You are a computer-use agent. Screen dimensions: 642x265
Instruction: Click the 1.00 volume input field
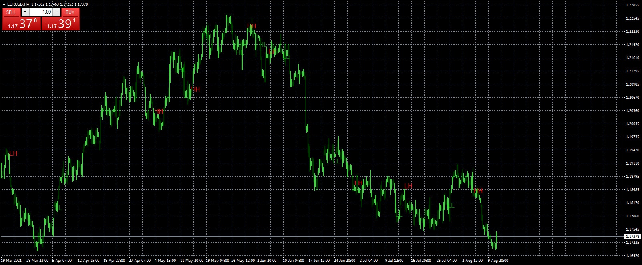[41, 12]
